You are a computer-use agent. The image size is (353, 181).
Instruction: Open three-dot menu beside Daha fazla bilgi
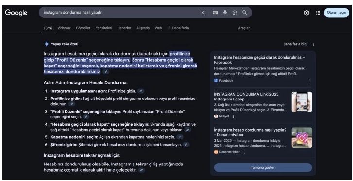(313, 44)
